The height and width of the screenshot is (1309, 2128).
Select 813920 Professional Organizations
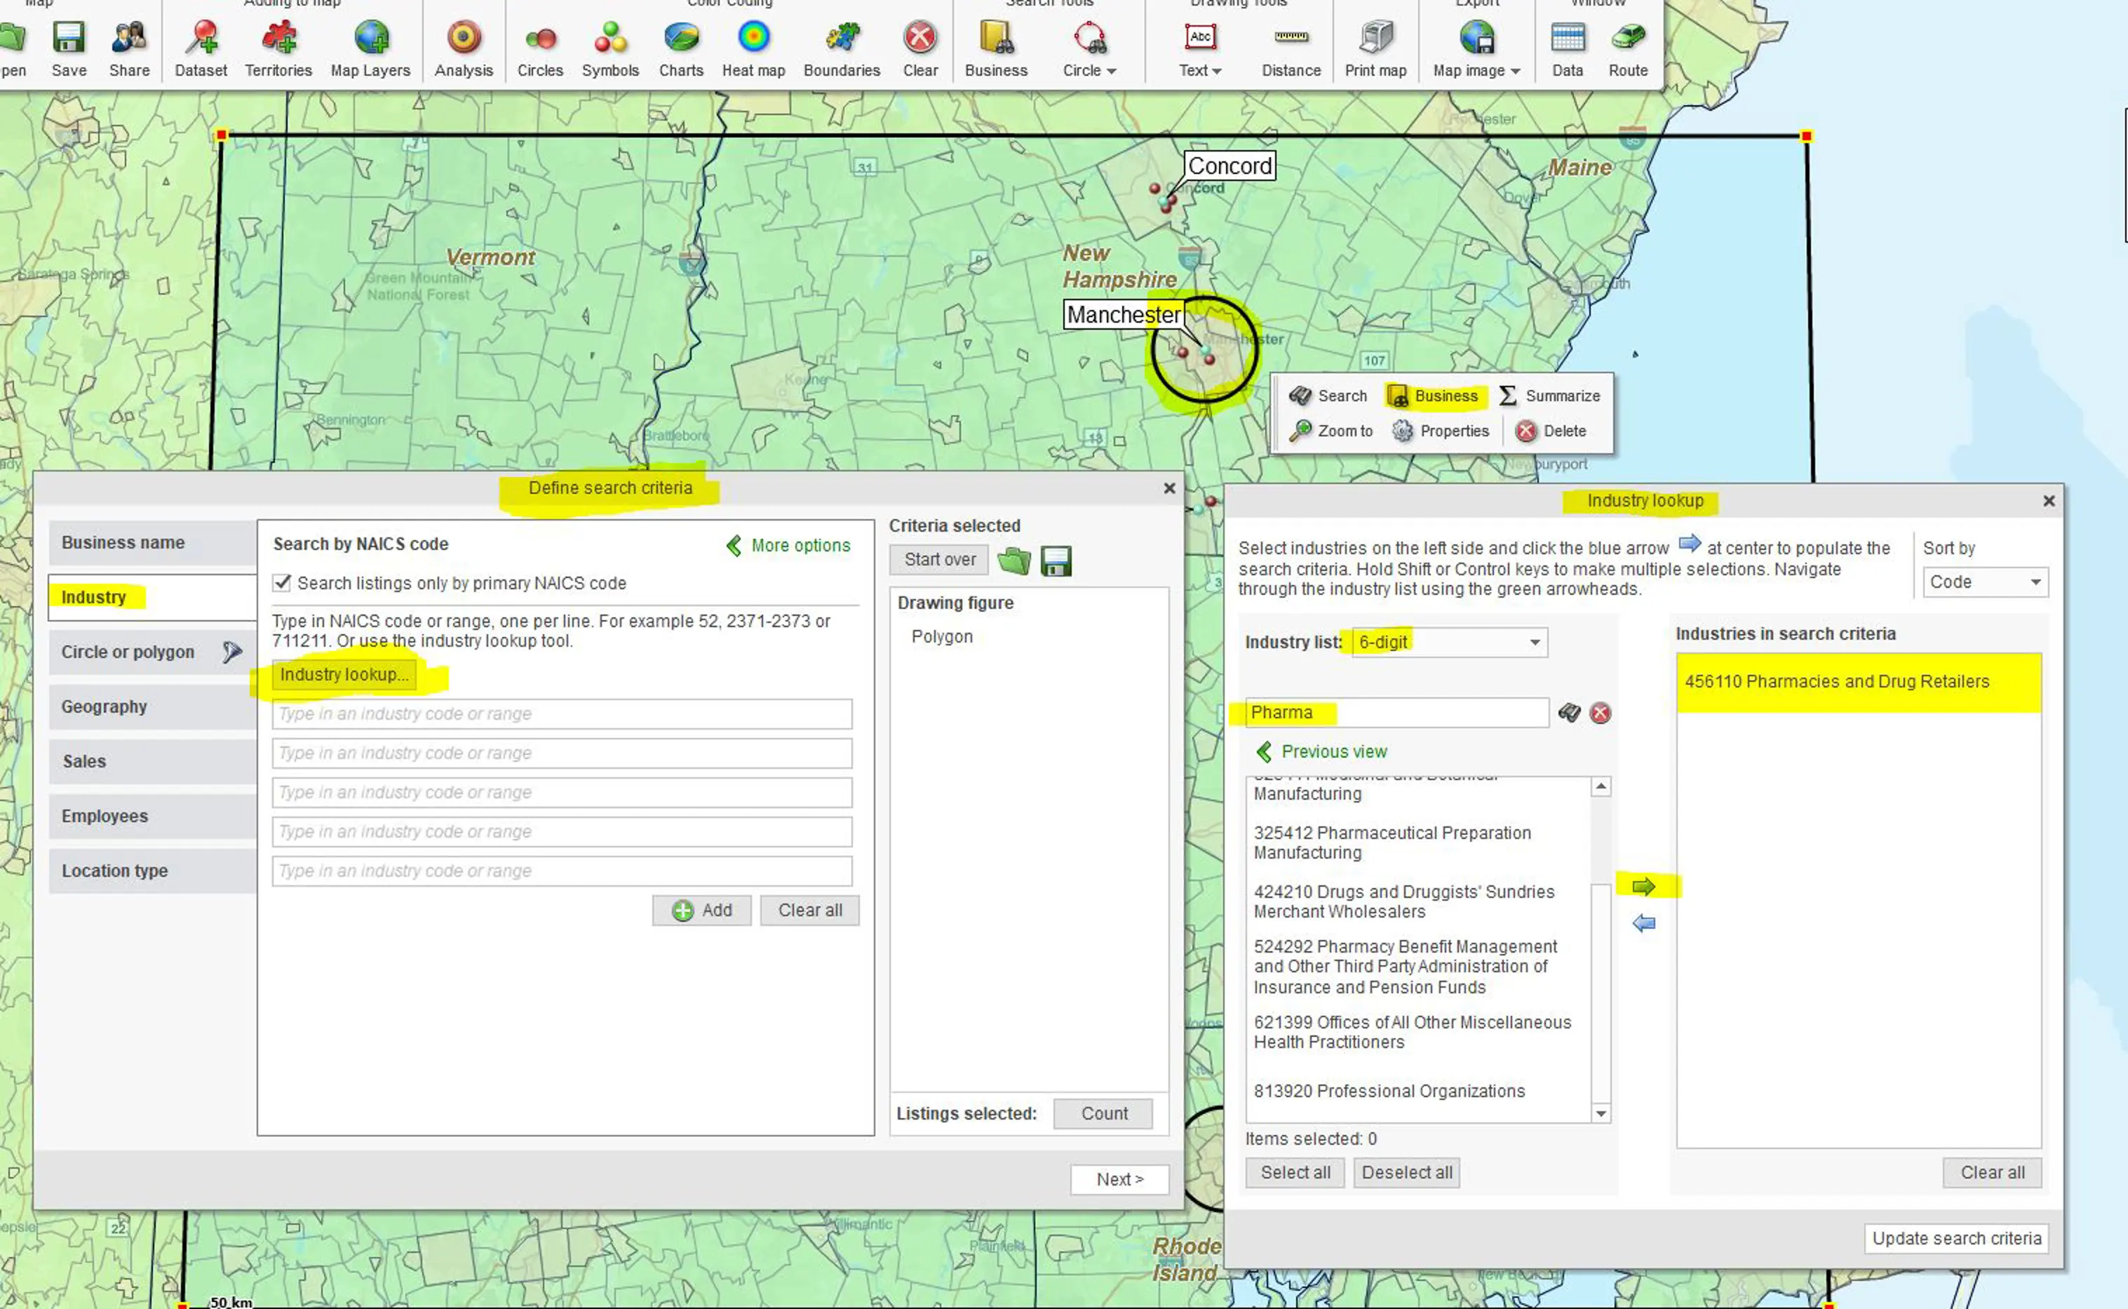(x=1417, y=1091)
